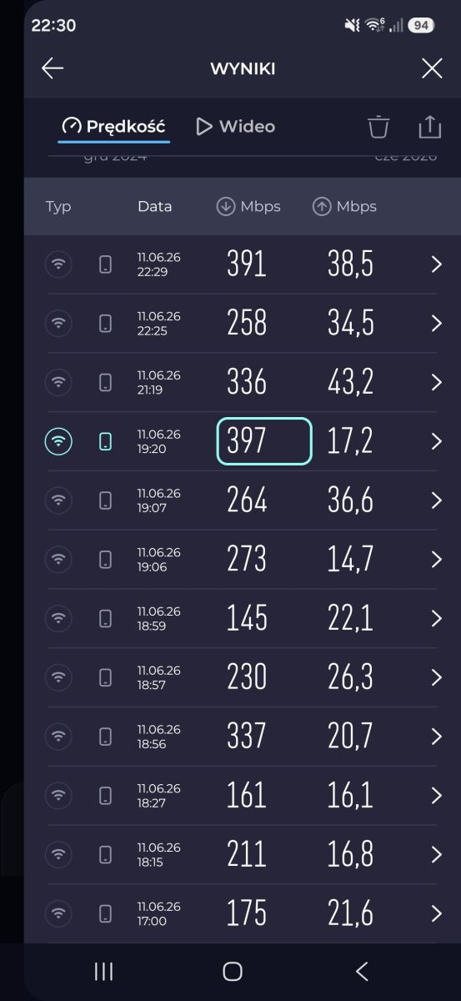Select the highlighted 397 Mbps download value
Viewport: 461px width, 1001px height.
264,441
